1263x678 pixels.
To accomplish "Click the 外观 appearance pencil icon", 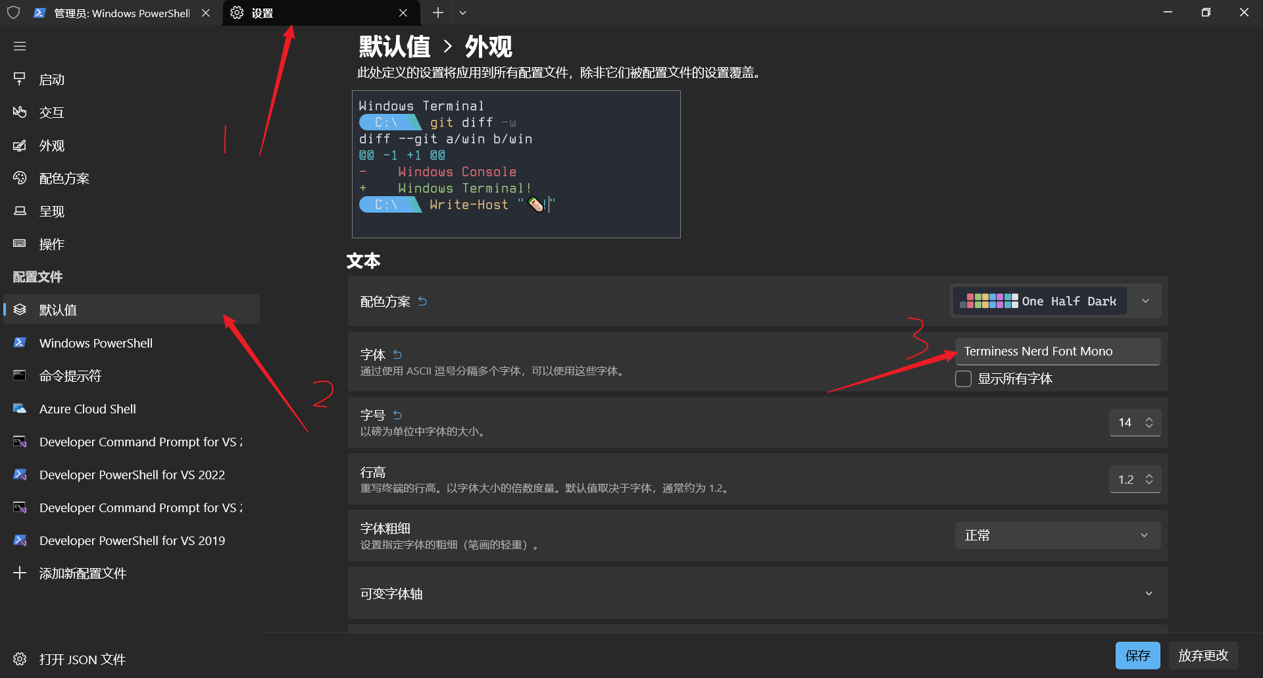I will (x=20, y=145).
